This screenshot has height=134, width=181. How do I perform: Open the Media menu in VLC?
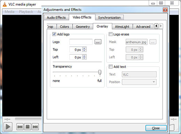point(9,12)
